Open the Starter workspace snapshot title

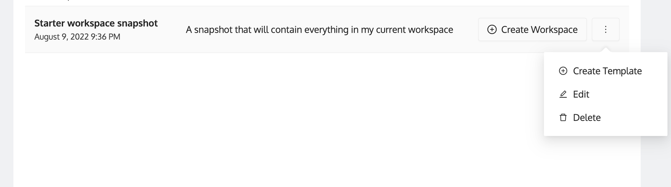tap(96, 23)
